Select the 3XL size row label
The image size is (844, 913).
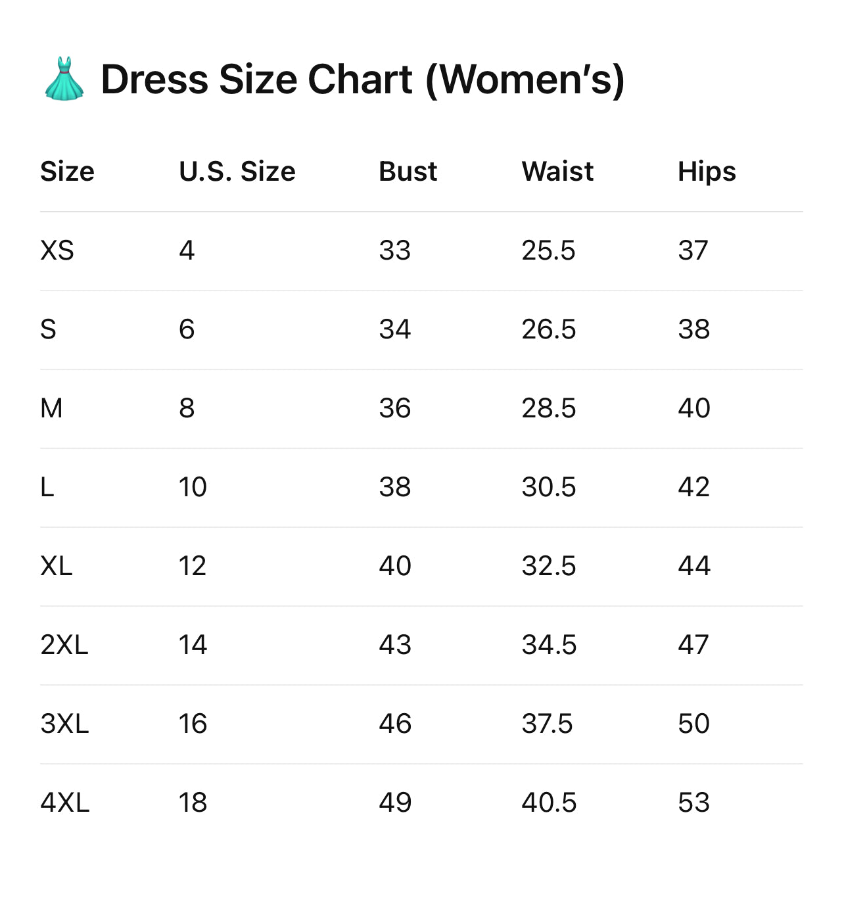(x=64, y=724)
